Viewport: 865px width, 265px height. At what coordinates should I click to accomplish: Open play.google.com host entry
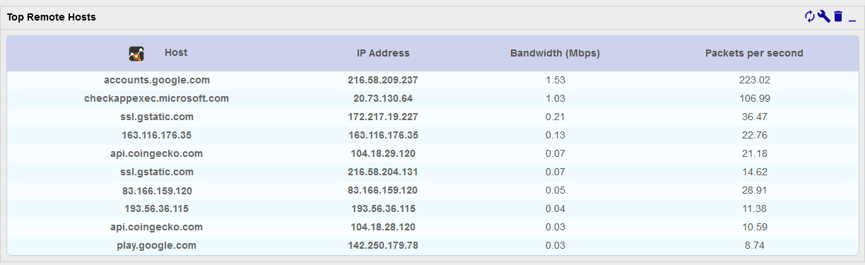[157, 245]
